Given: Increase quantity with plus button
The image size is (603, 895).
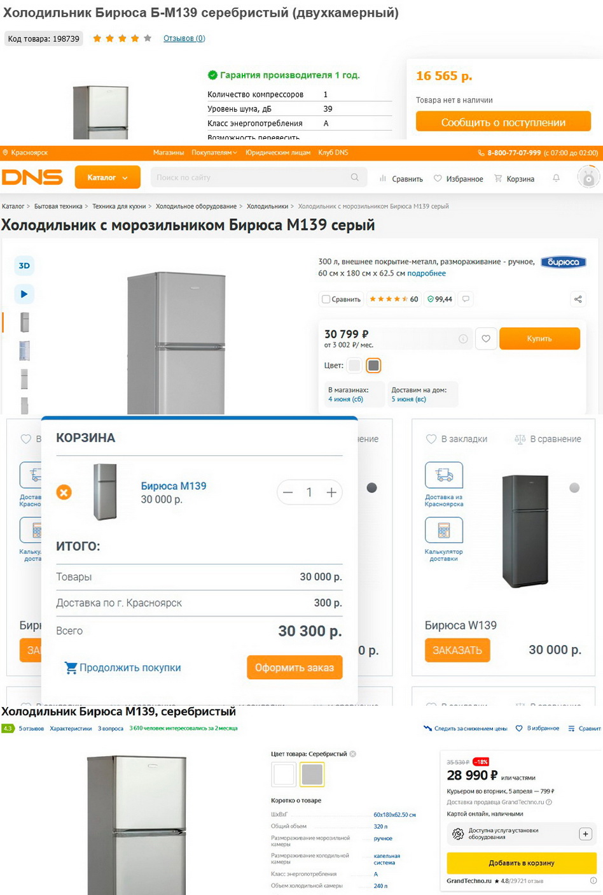Looking at the screenshot, I should [331, 492].
